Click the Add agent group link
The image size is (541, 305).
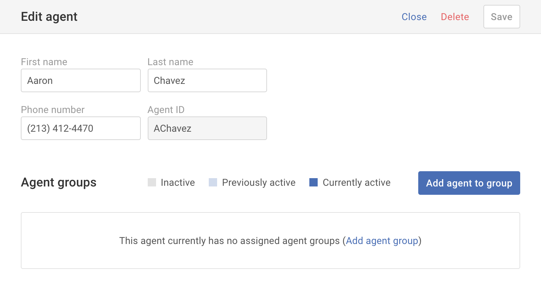coord(382,241)
